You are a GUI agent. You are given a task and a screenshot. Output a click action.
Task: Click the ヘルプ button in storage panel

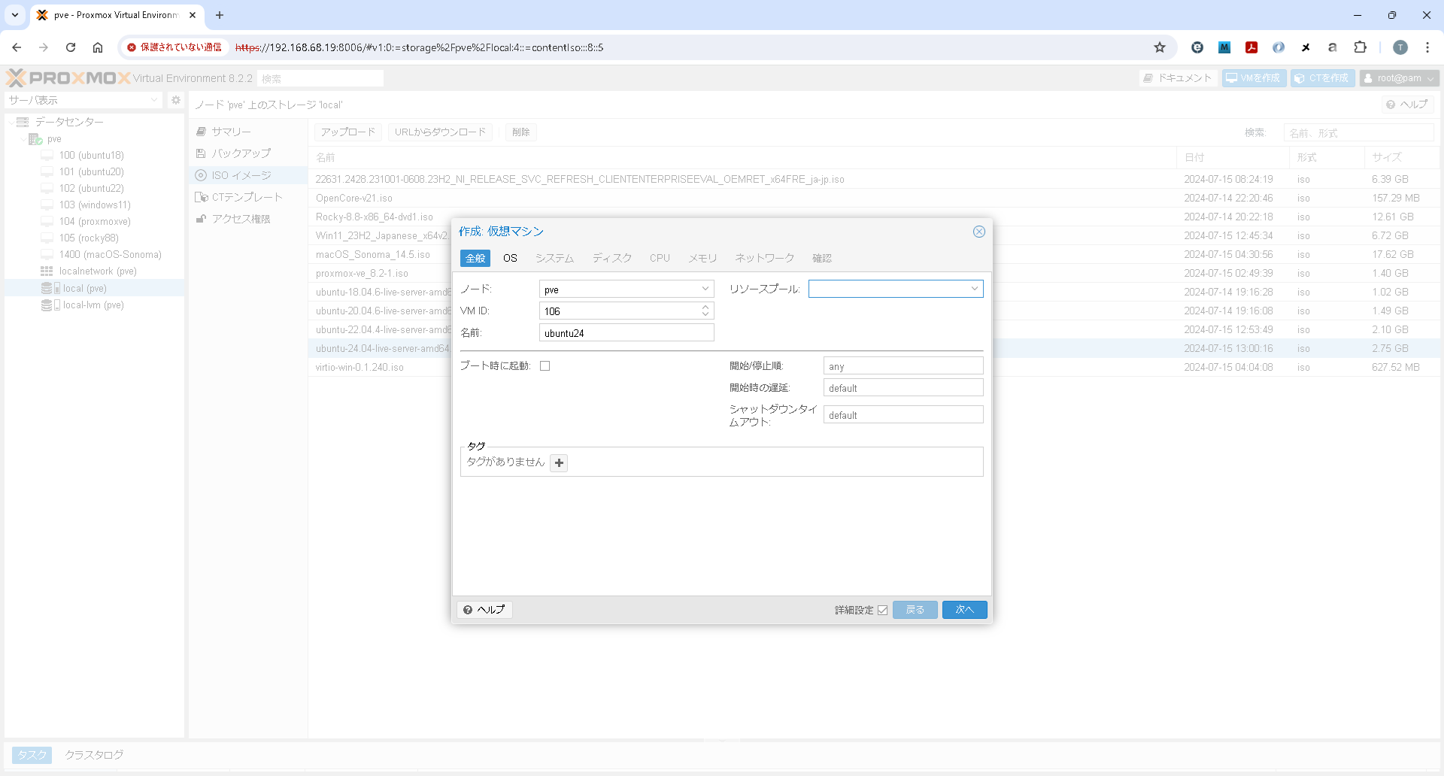coord(1407,105)
